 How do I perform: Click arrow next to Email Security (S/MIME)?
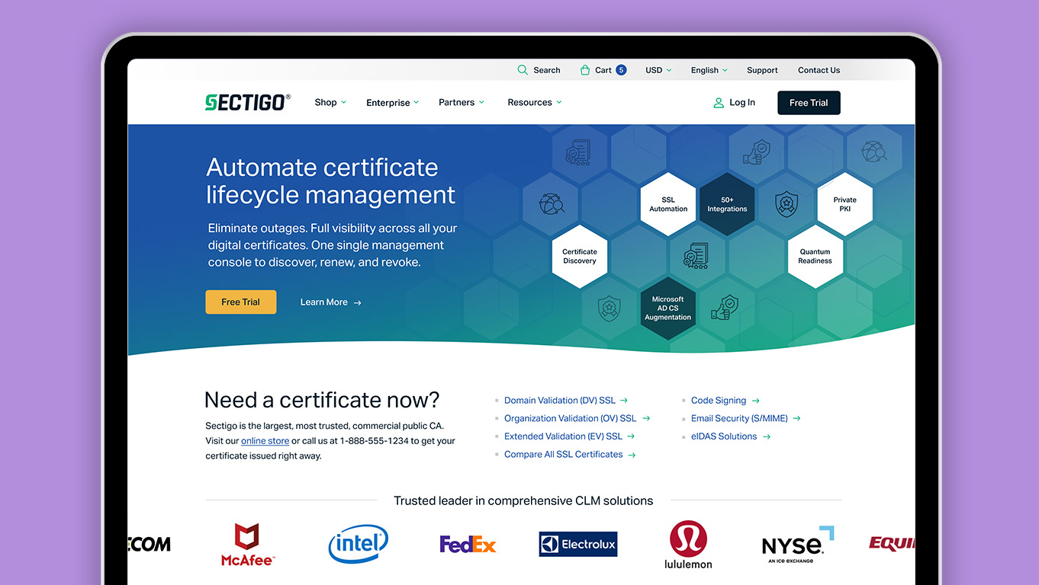[797, 418]
